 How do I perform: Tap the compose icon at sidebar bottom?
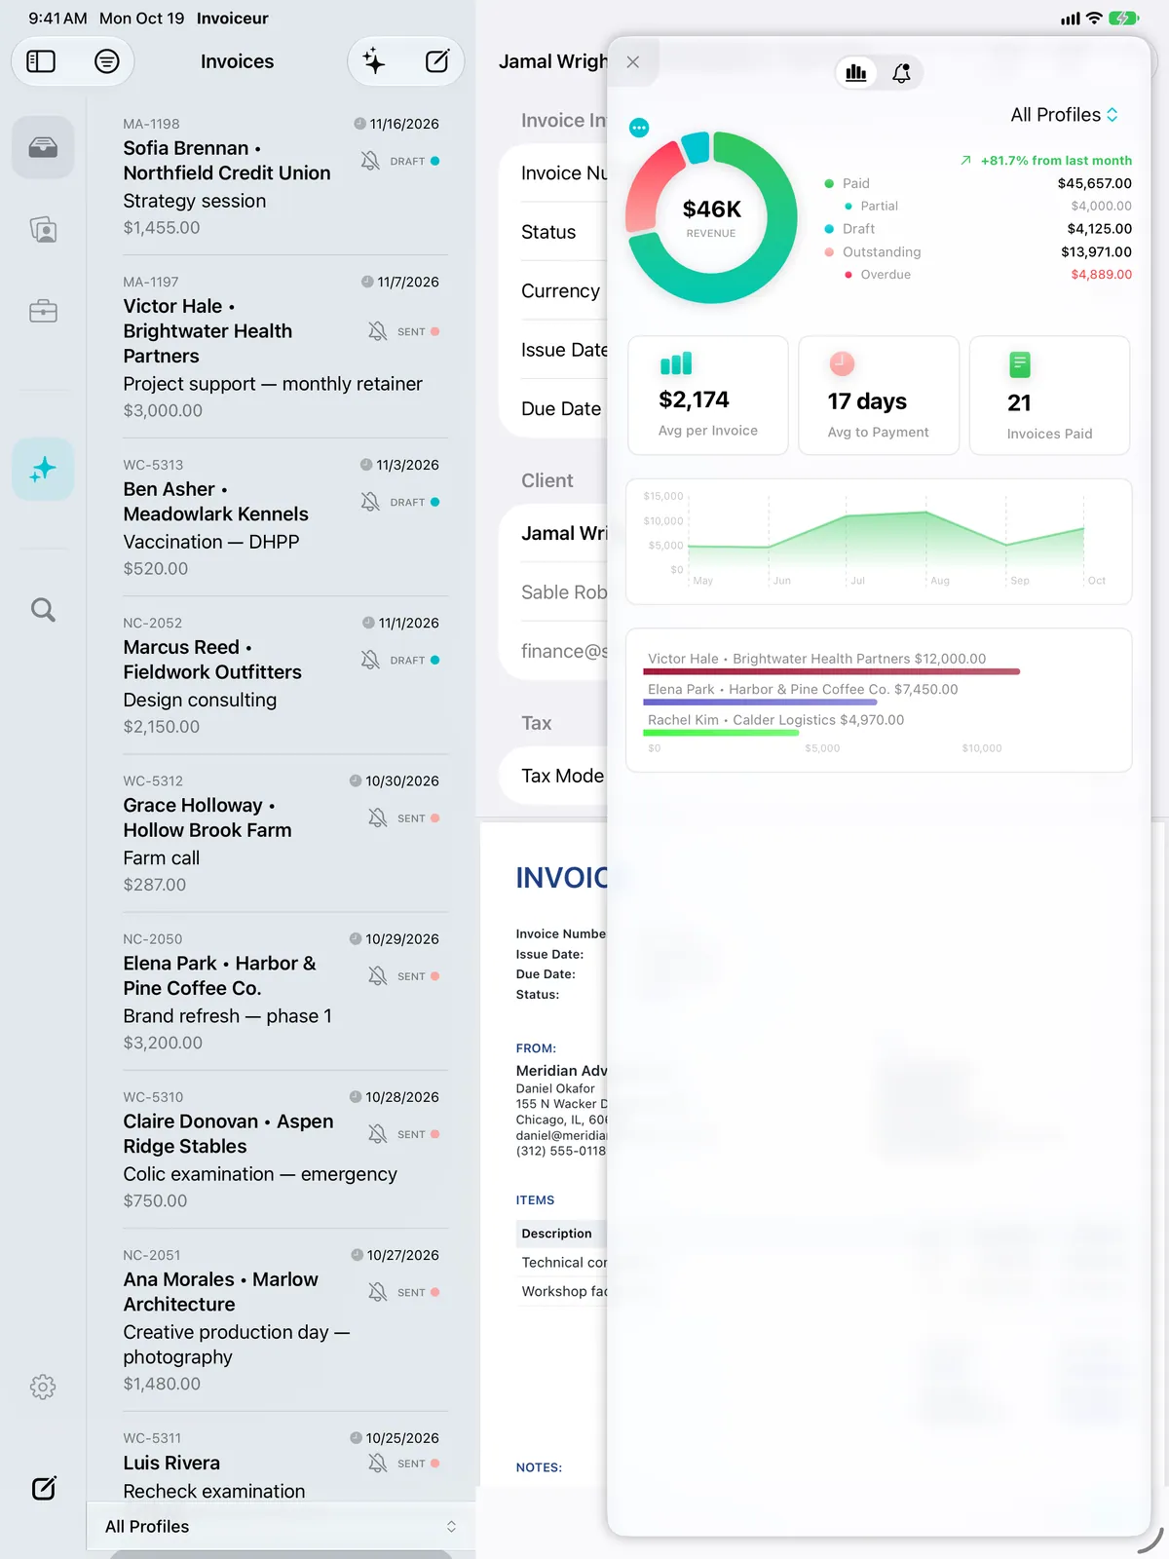point(44,1488)
